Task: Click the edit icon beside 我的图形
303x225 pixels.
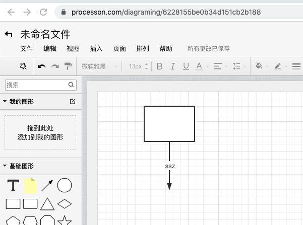Action: coord(73,102)
